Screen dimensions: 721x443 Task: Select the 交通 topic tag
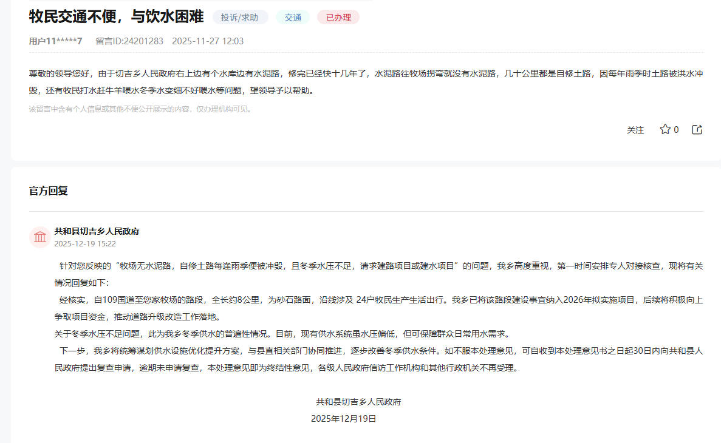coord(293,18)
